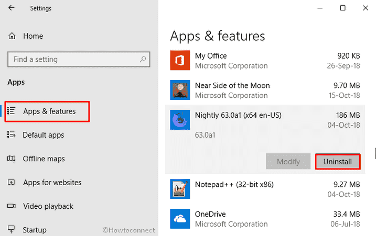Open Apps for websites settings
This screenshot has height=236, width=376.
pyautogui.click(x=52, y=183)
